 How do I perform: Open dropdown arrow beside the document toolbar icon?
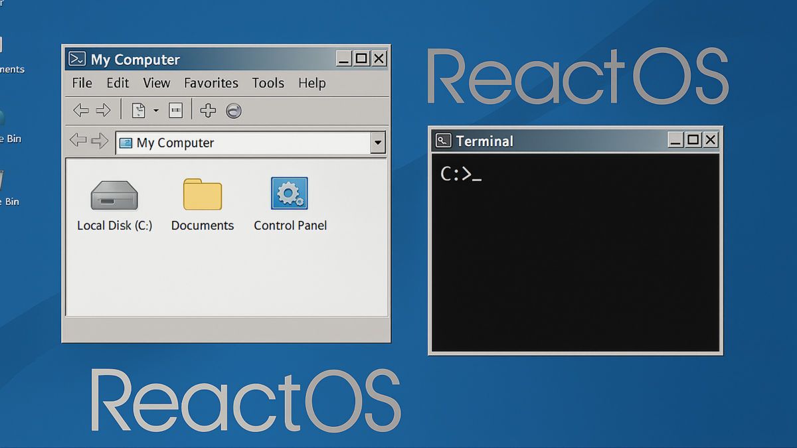pos(156,111)
